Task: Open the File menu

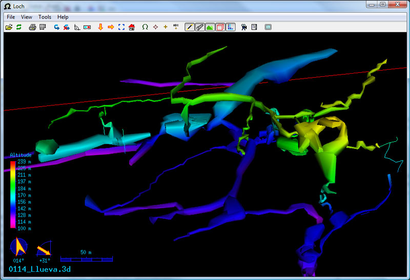Action: 11,17
